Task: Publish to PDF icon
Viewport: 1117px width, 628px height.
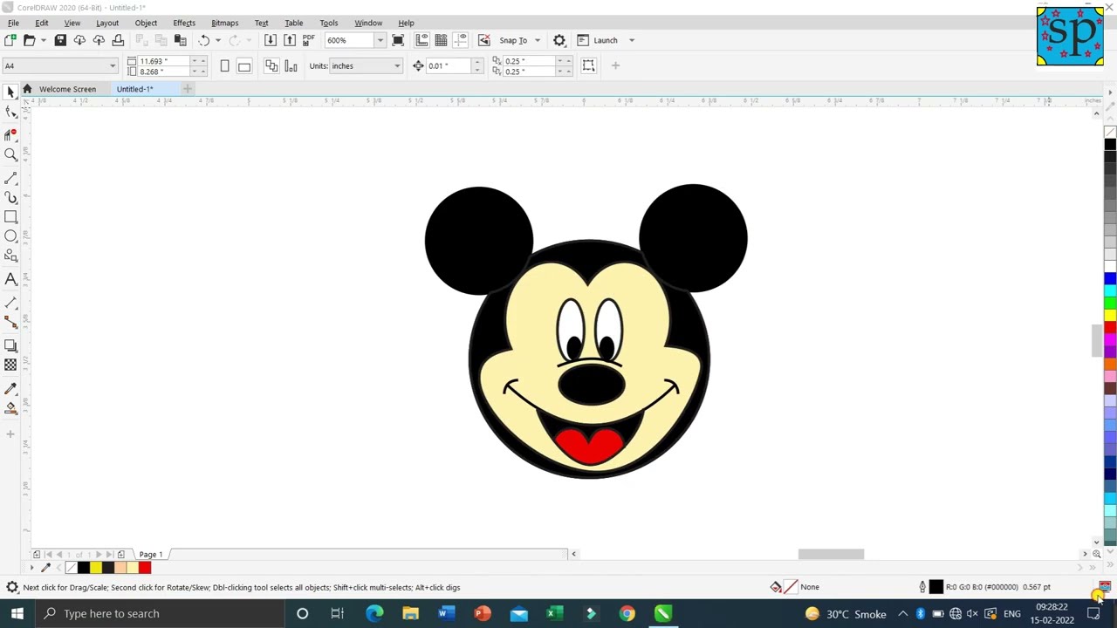Action: 308,40
